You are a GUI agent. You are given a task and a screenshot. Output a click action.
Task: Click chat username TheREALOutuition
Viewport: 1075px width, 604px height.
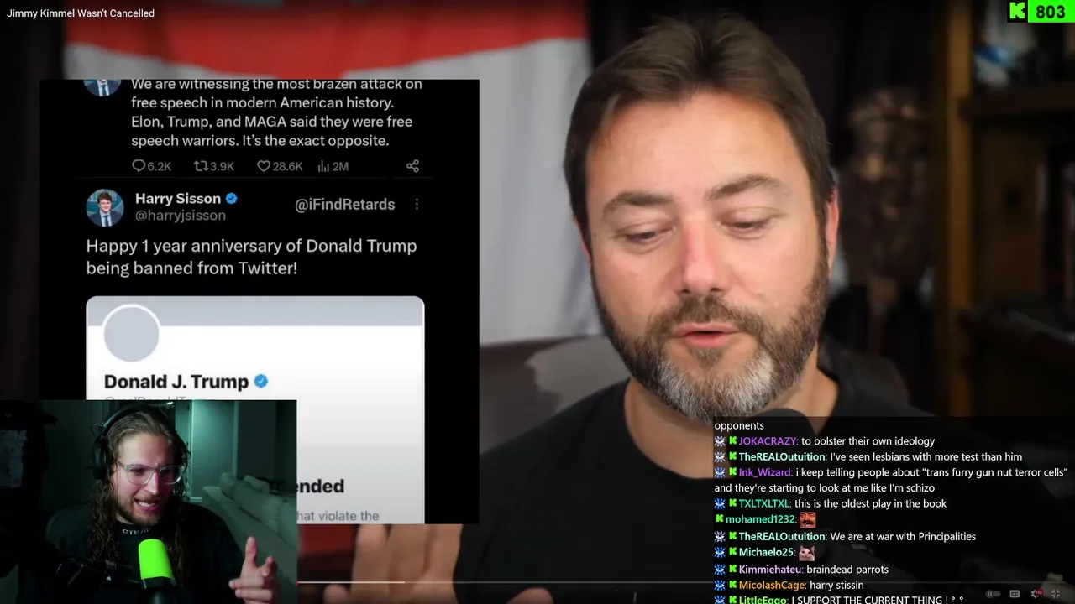pos(782,457)
